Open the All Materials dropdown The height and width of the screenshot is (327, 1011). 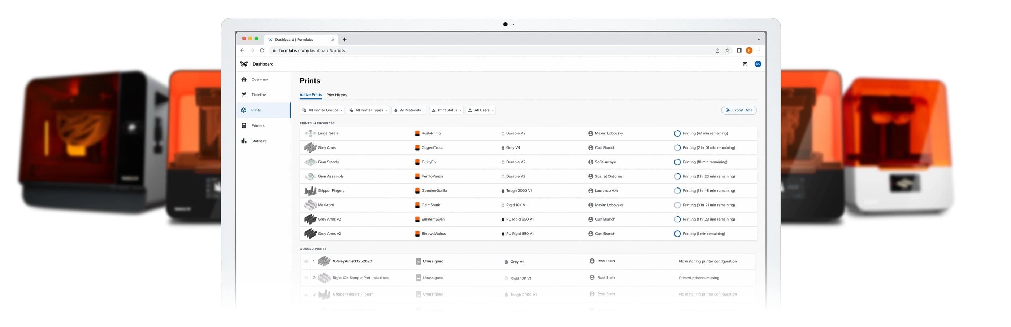[409, 110]
